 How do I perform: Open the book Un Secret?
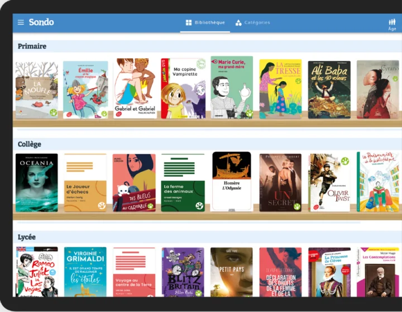tap(280, 183)
